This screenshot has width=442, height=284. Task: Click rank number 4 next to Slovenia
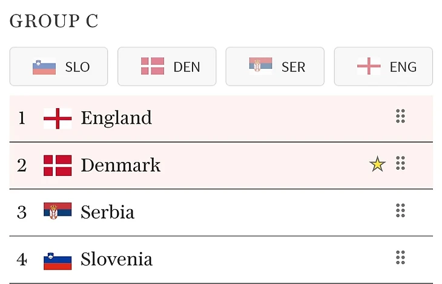coord(22,259)
